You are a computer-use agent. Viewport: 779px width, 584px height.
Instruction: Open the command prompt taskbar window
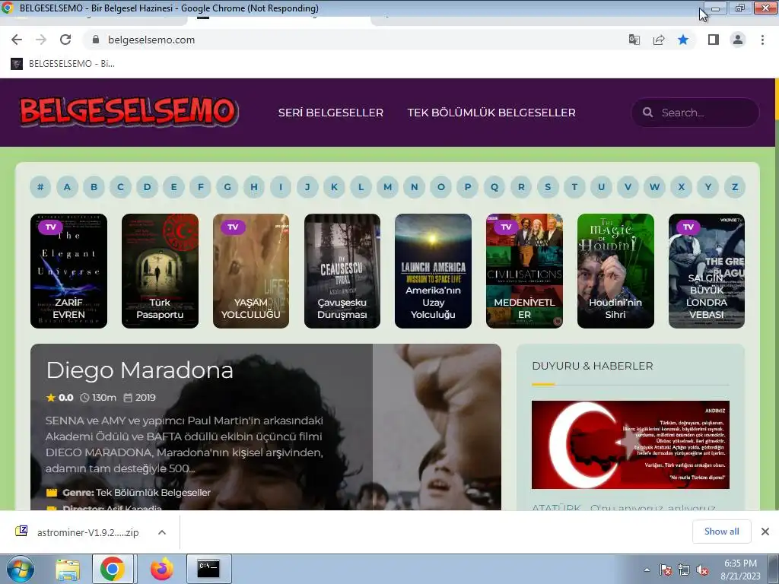208,569
